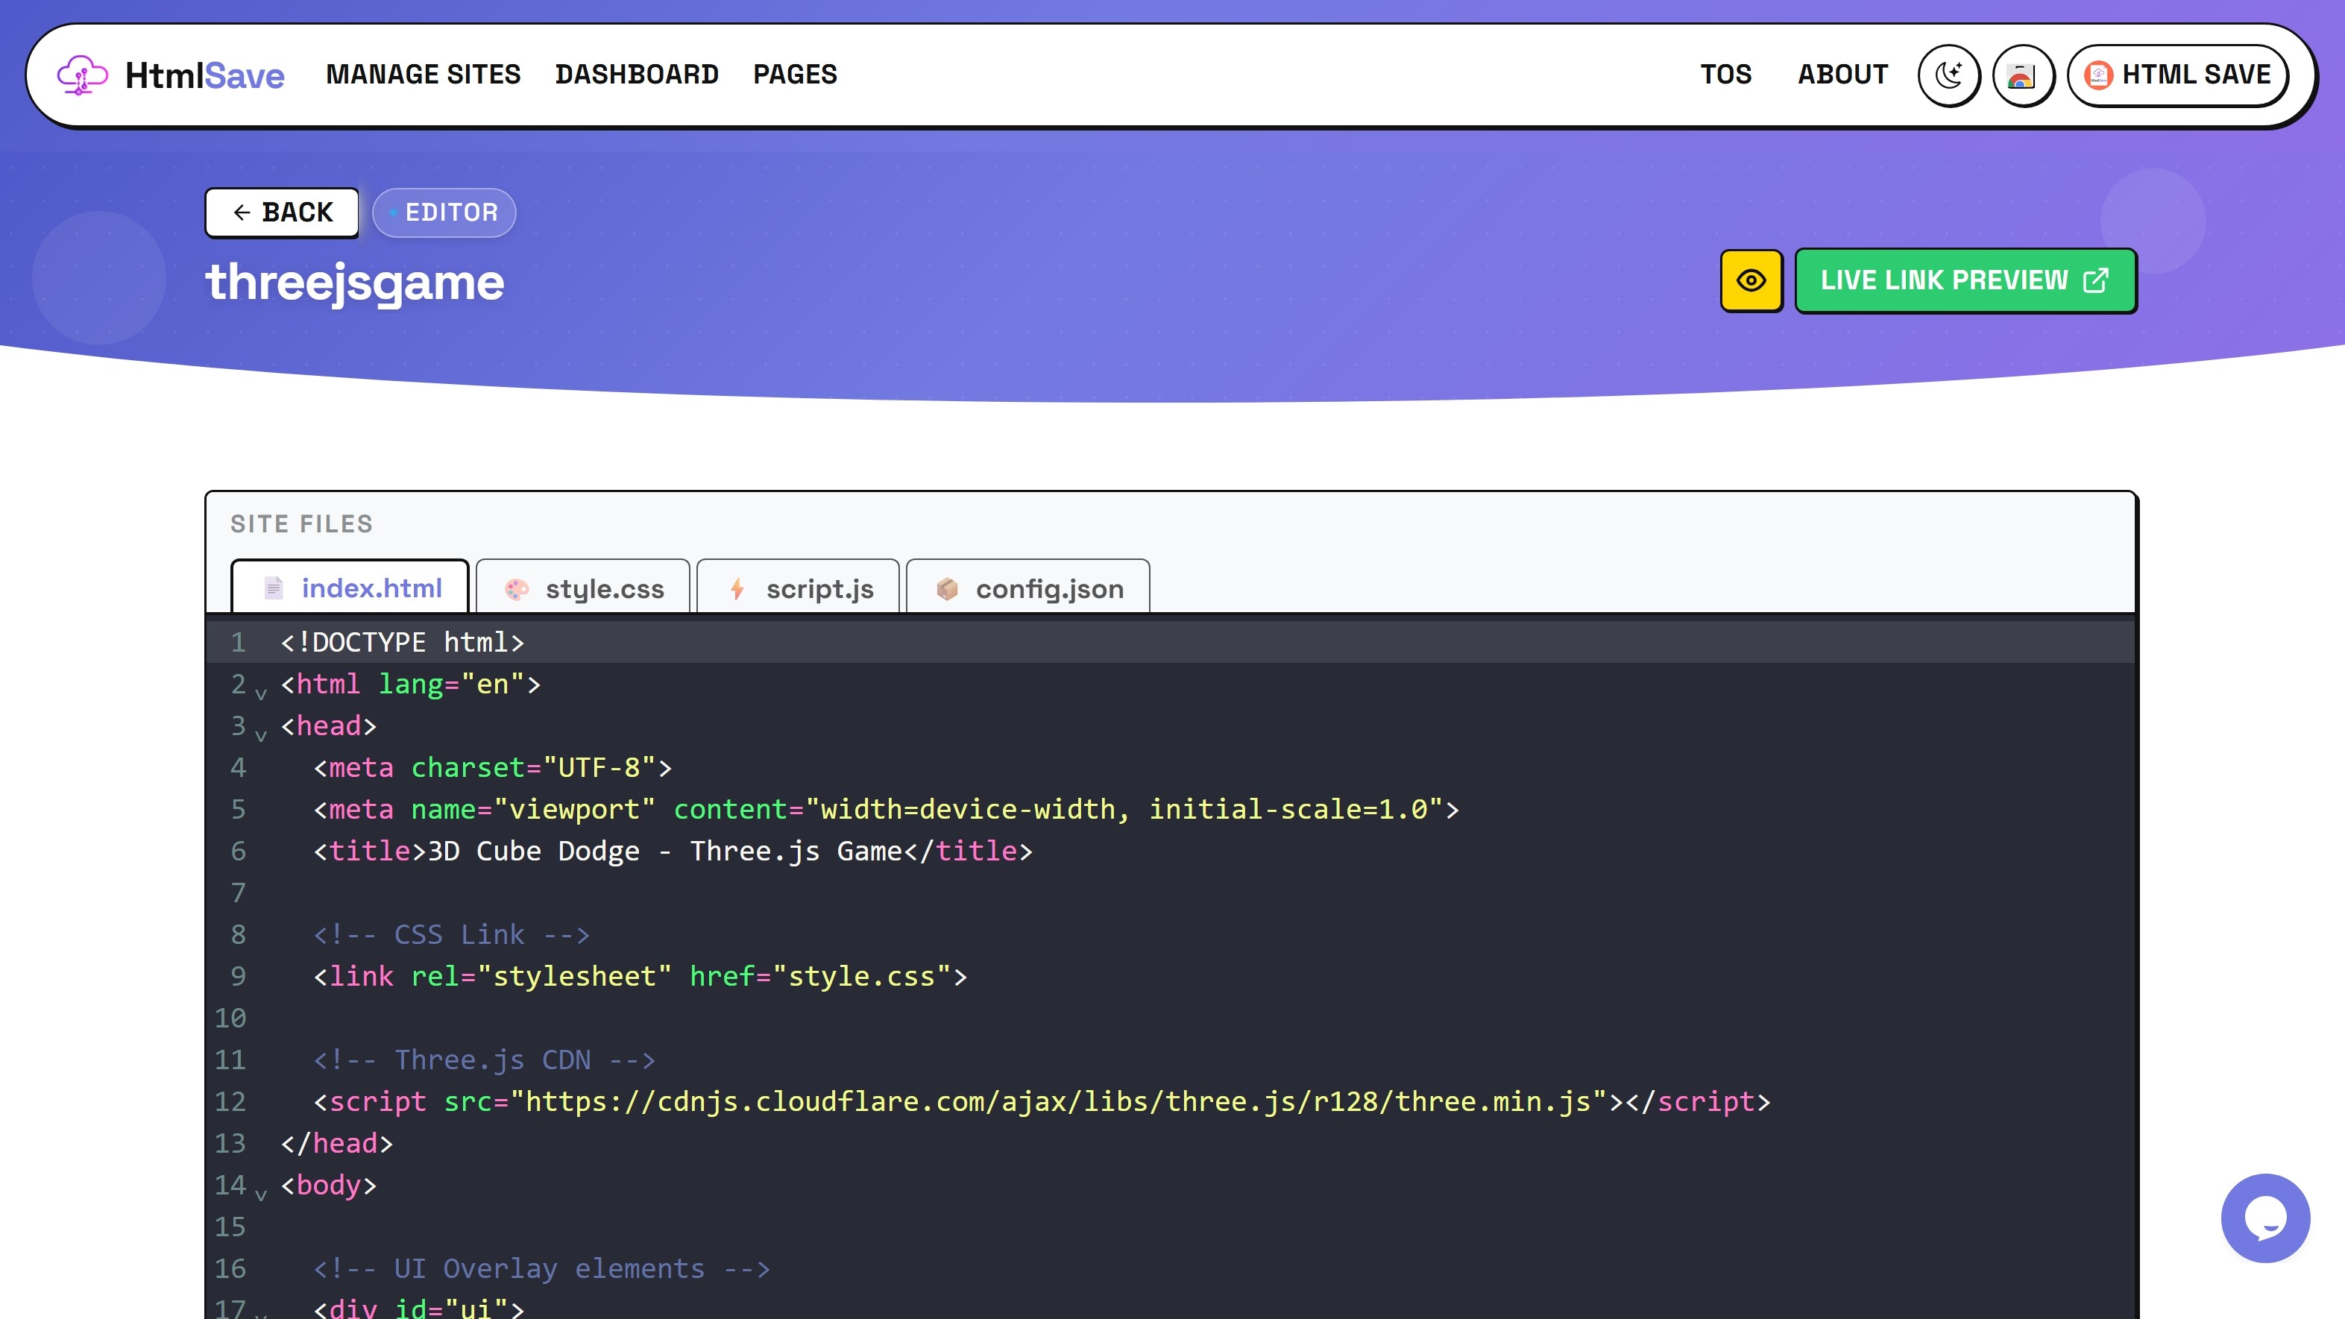The width and height of the screenshot is (2345, 1319).
Task: Click the BACK button
Action: pos(282,212)
